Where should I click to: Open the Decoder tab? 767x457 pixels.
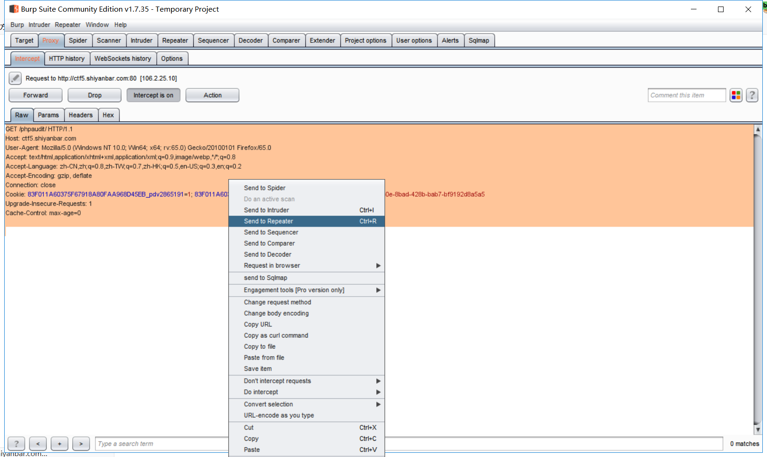251,41
